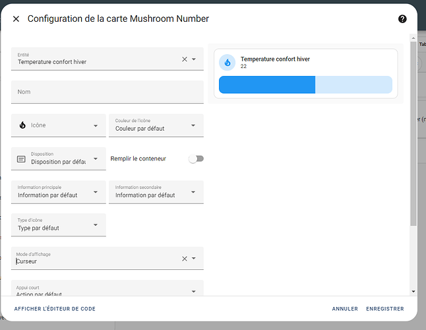The width and height of the screenshot is (426, 330).
Task: Click the scrollbar up arrow
Action: click(x=413, y=38)
